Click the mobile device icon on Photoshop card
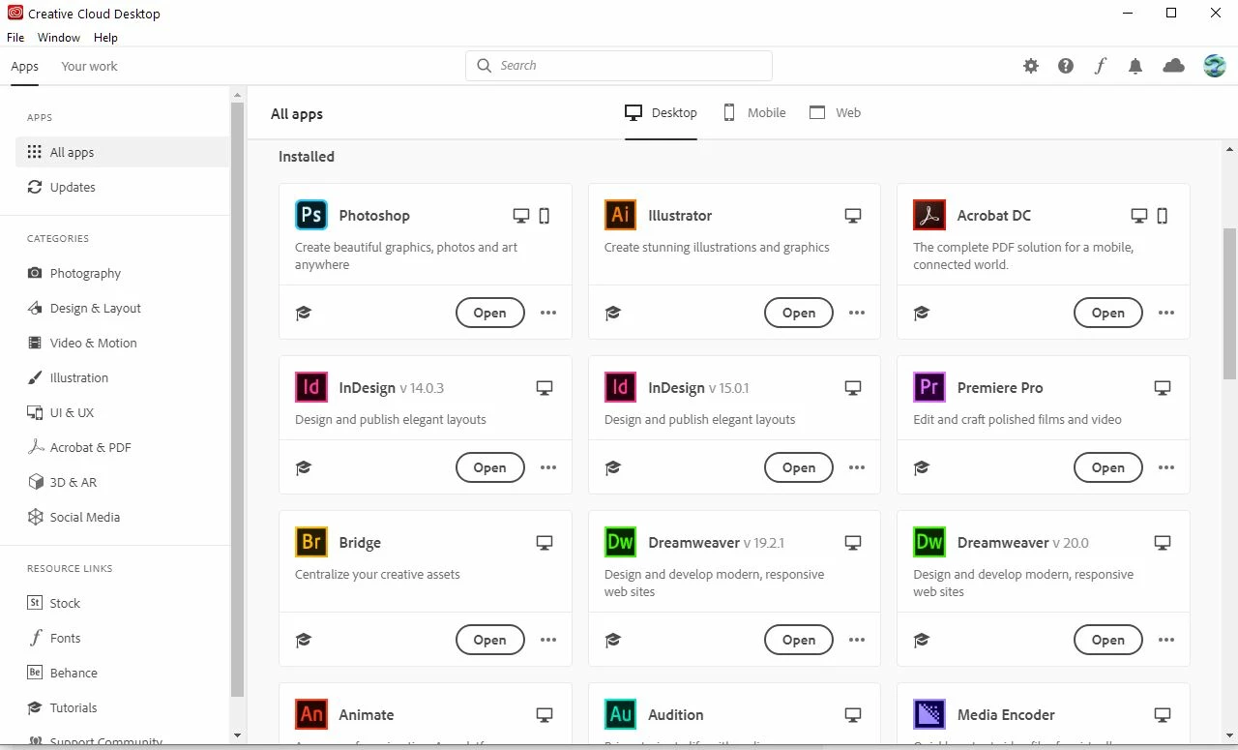 coord(545,216)
